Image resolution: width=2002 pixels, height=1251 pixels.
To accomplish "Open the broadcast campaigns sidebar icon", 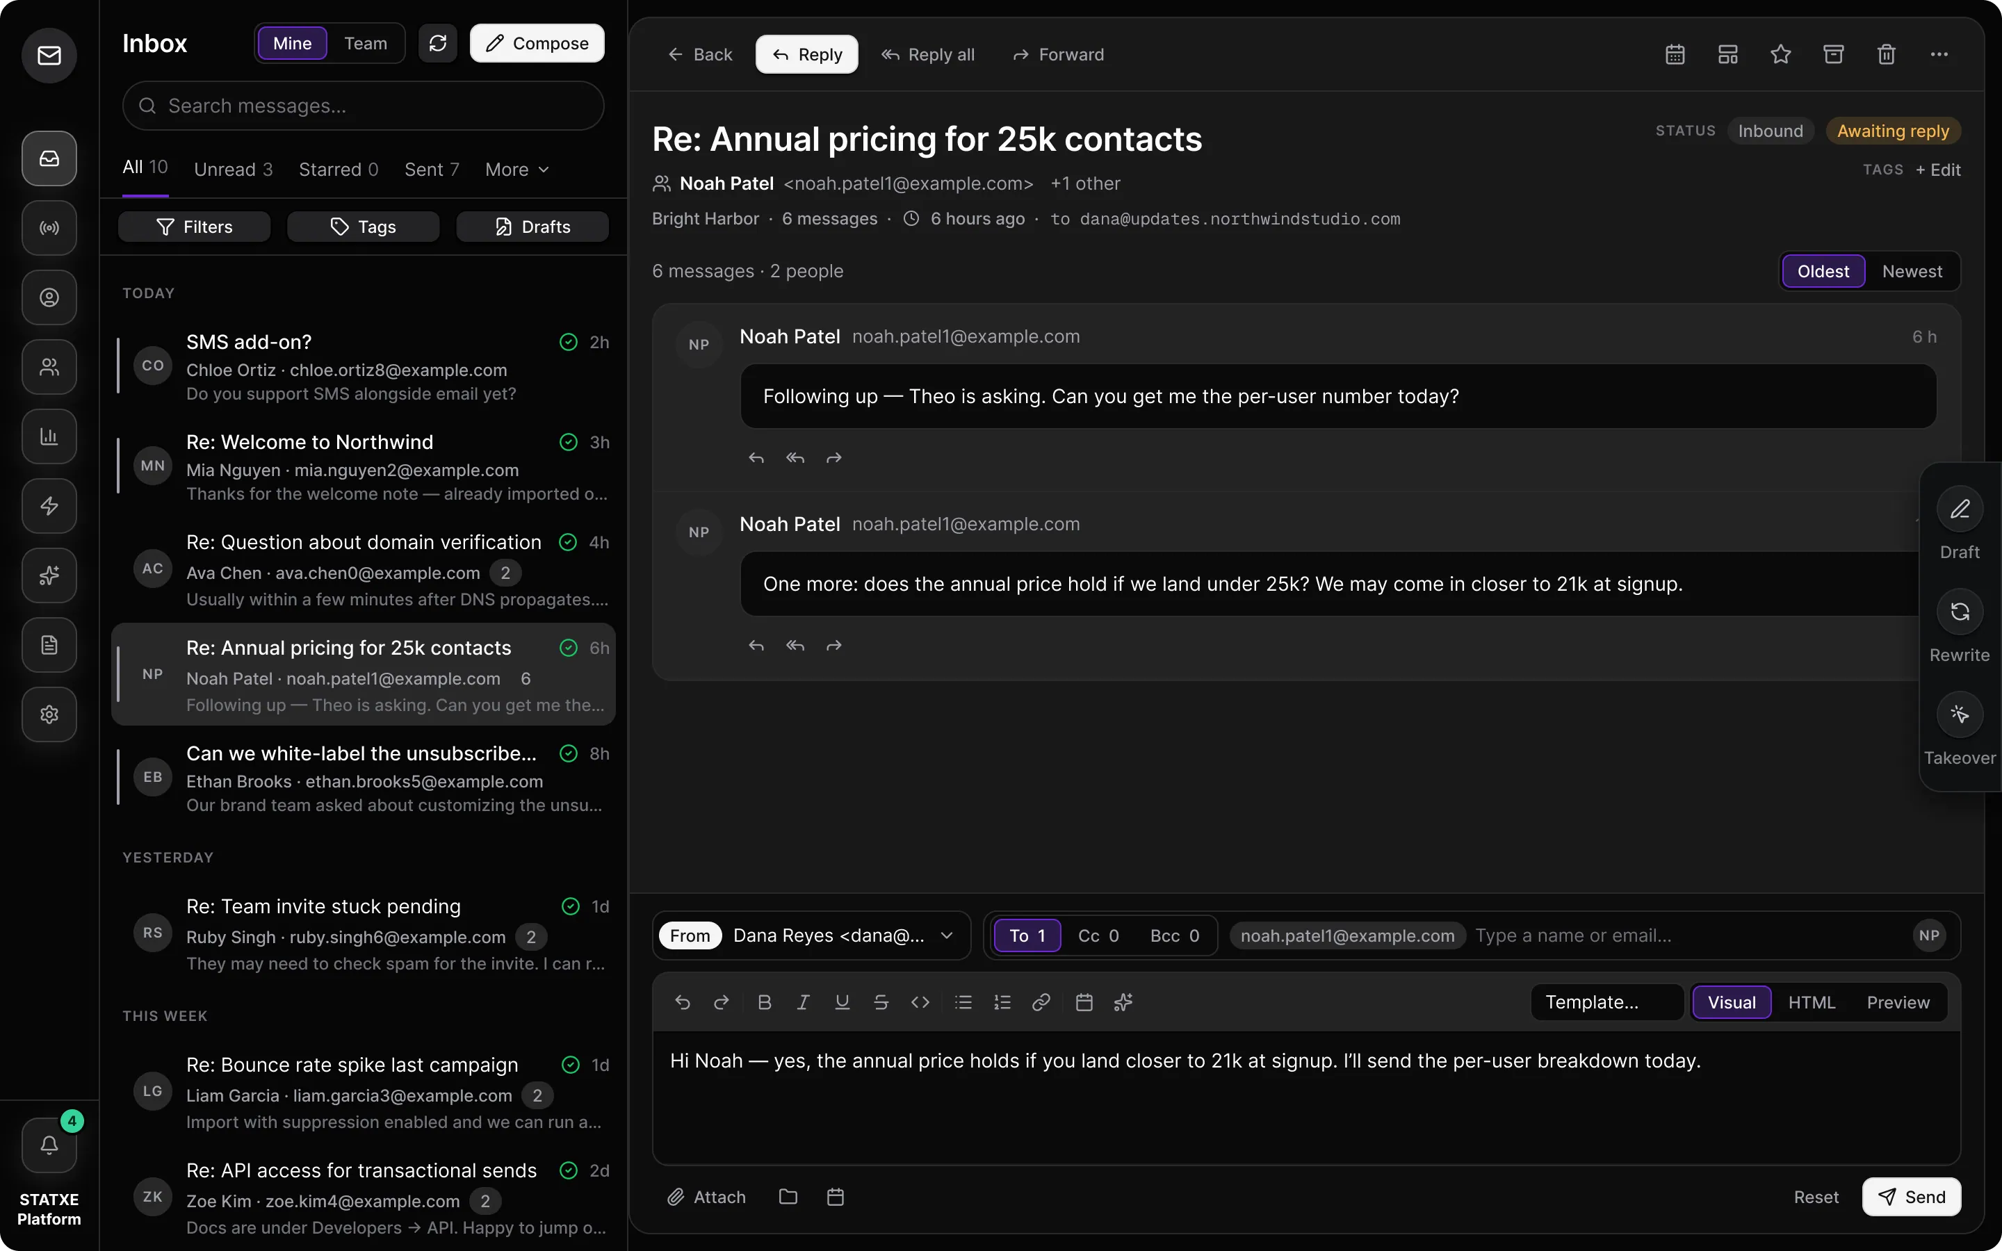I will 49,227.
